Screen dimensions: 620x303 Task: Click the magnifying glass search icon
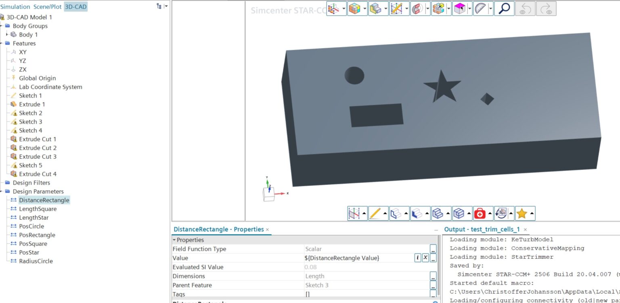[x=504, y=8]
